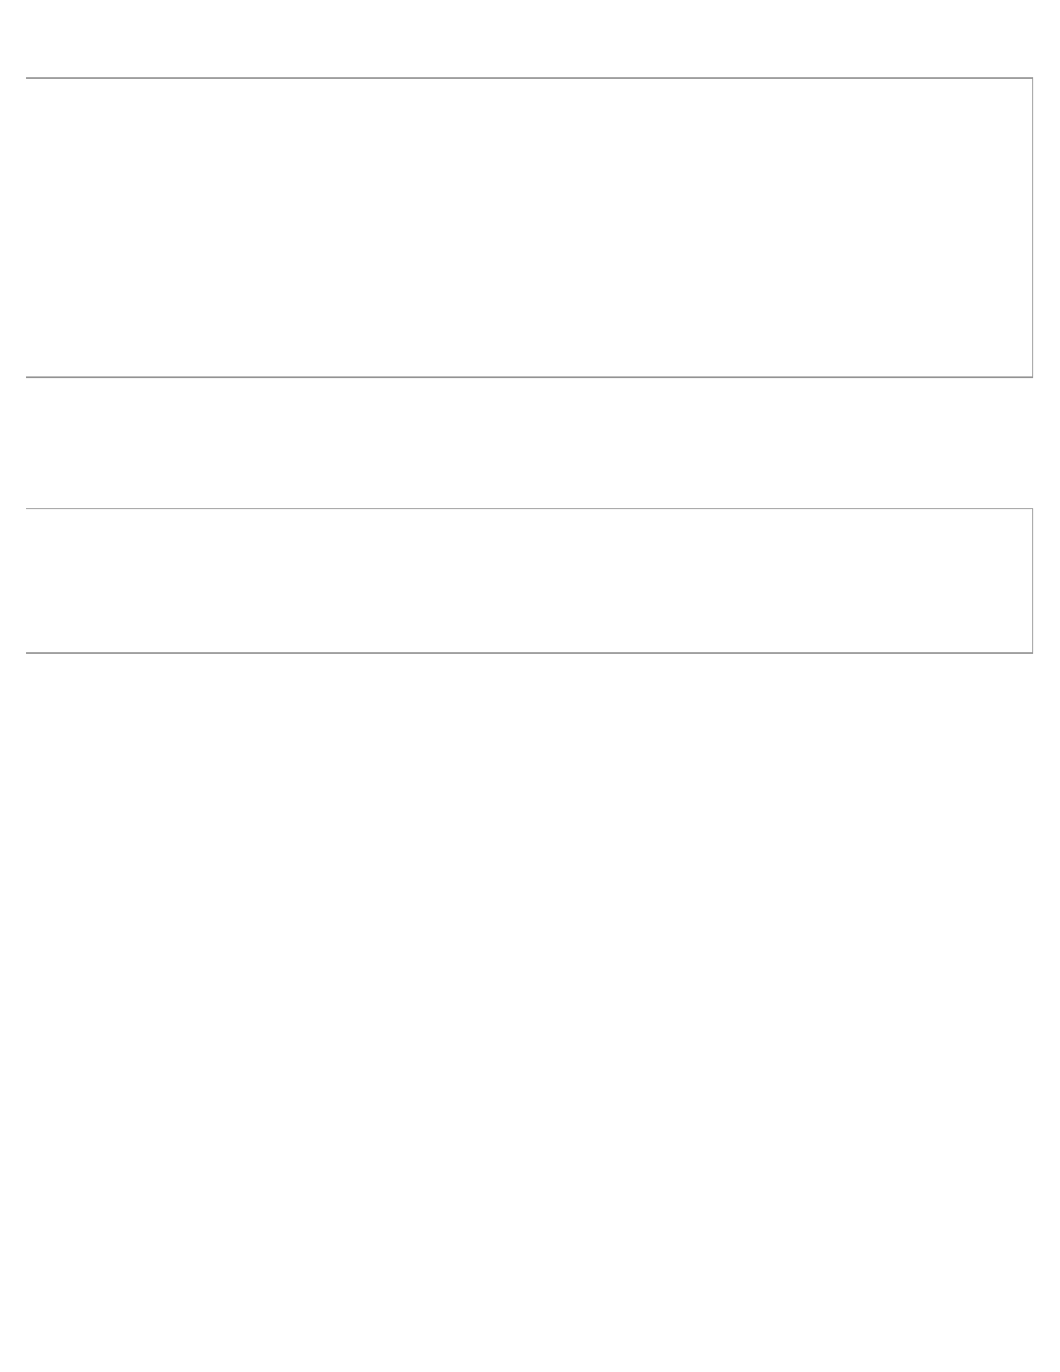Click inside the smaller lower empty box

(x=529, y=580)
